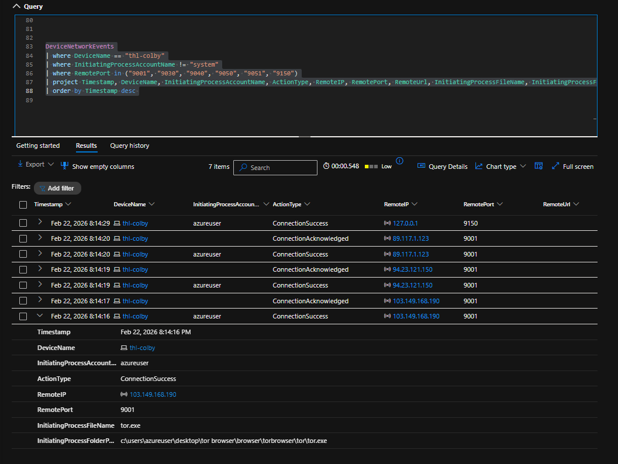Click the Add filter button
The height and width of the screenshot is (464, 618).
57,188
